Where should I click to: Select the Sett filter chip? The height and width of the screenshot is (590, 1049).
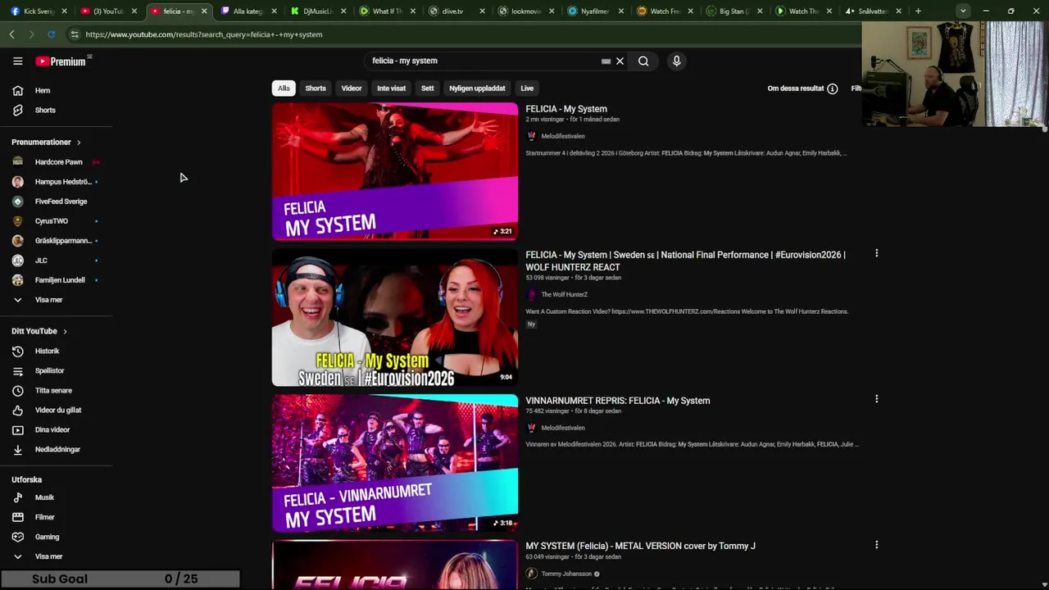coord(428,88)
